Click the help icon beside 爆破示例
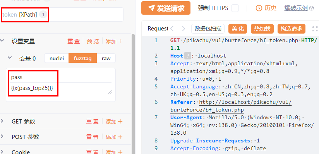 click(312, 8)
